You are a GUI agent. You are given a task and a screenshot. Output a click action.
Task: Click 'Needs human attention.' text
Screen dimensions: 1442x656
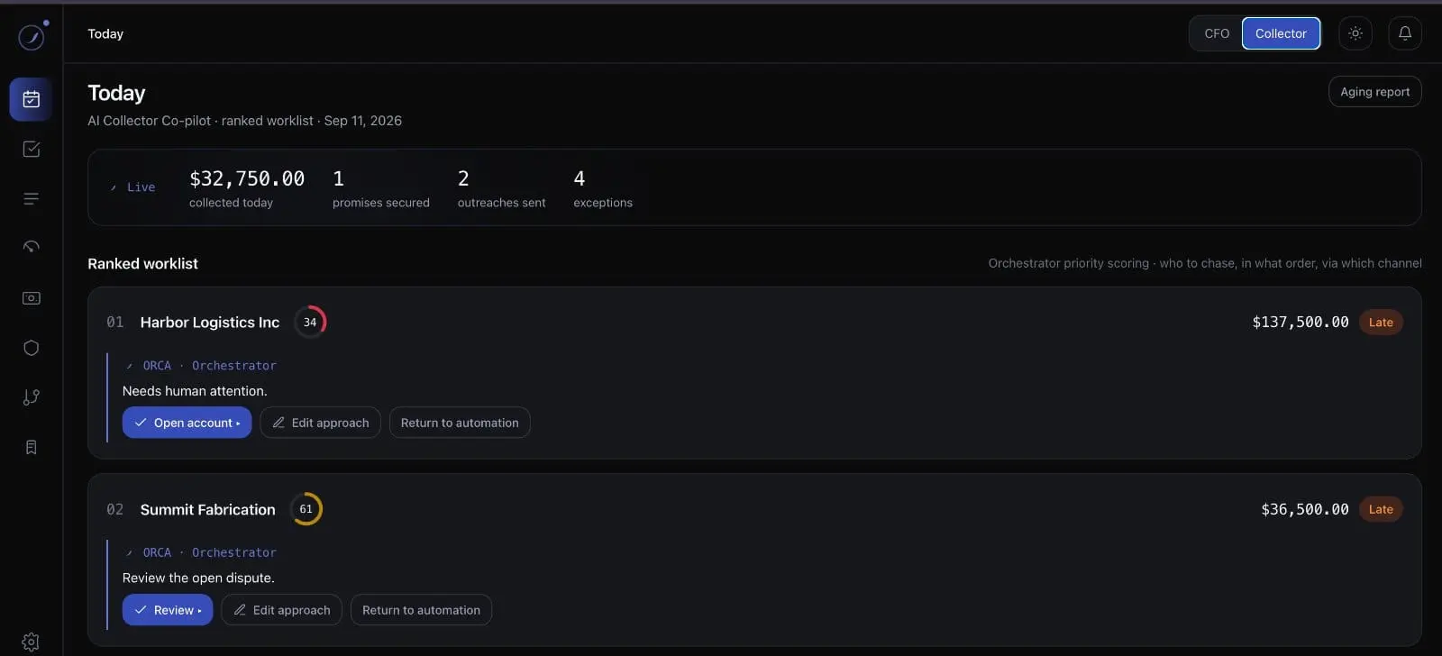pyautogui.click(x=195, y=391)
